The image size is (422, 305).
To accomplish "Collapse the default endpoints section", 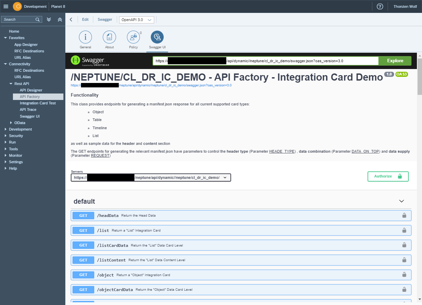I will click(x=401, y=201).
